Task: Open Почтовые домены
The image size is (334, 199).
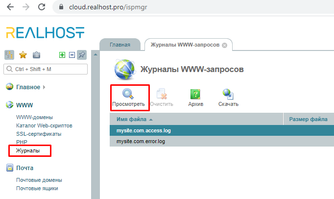Action: 39,180
